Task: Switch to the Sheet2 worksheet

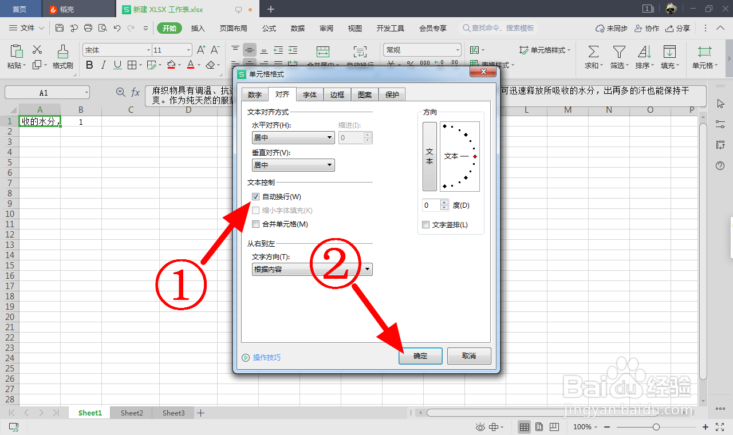Action: tap(131, 412)
